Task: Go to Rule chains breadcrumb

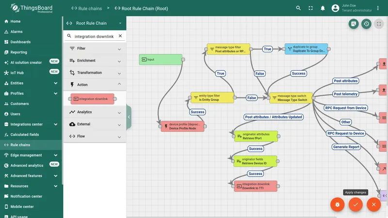Action: [87, 8]
